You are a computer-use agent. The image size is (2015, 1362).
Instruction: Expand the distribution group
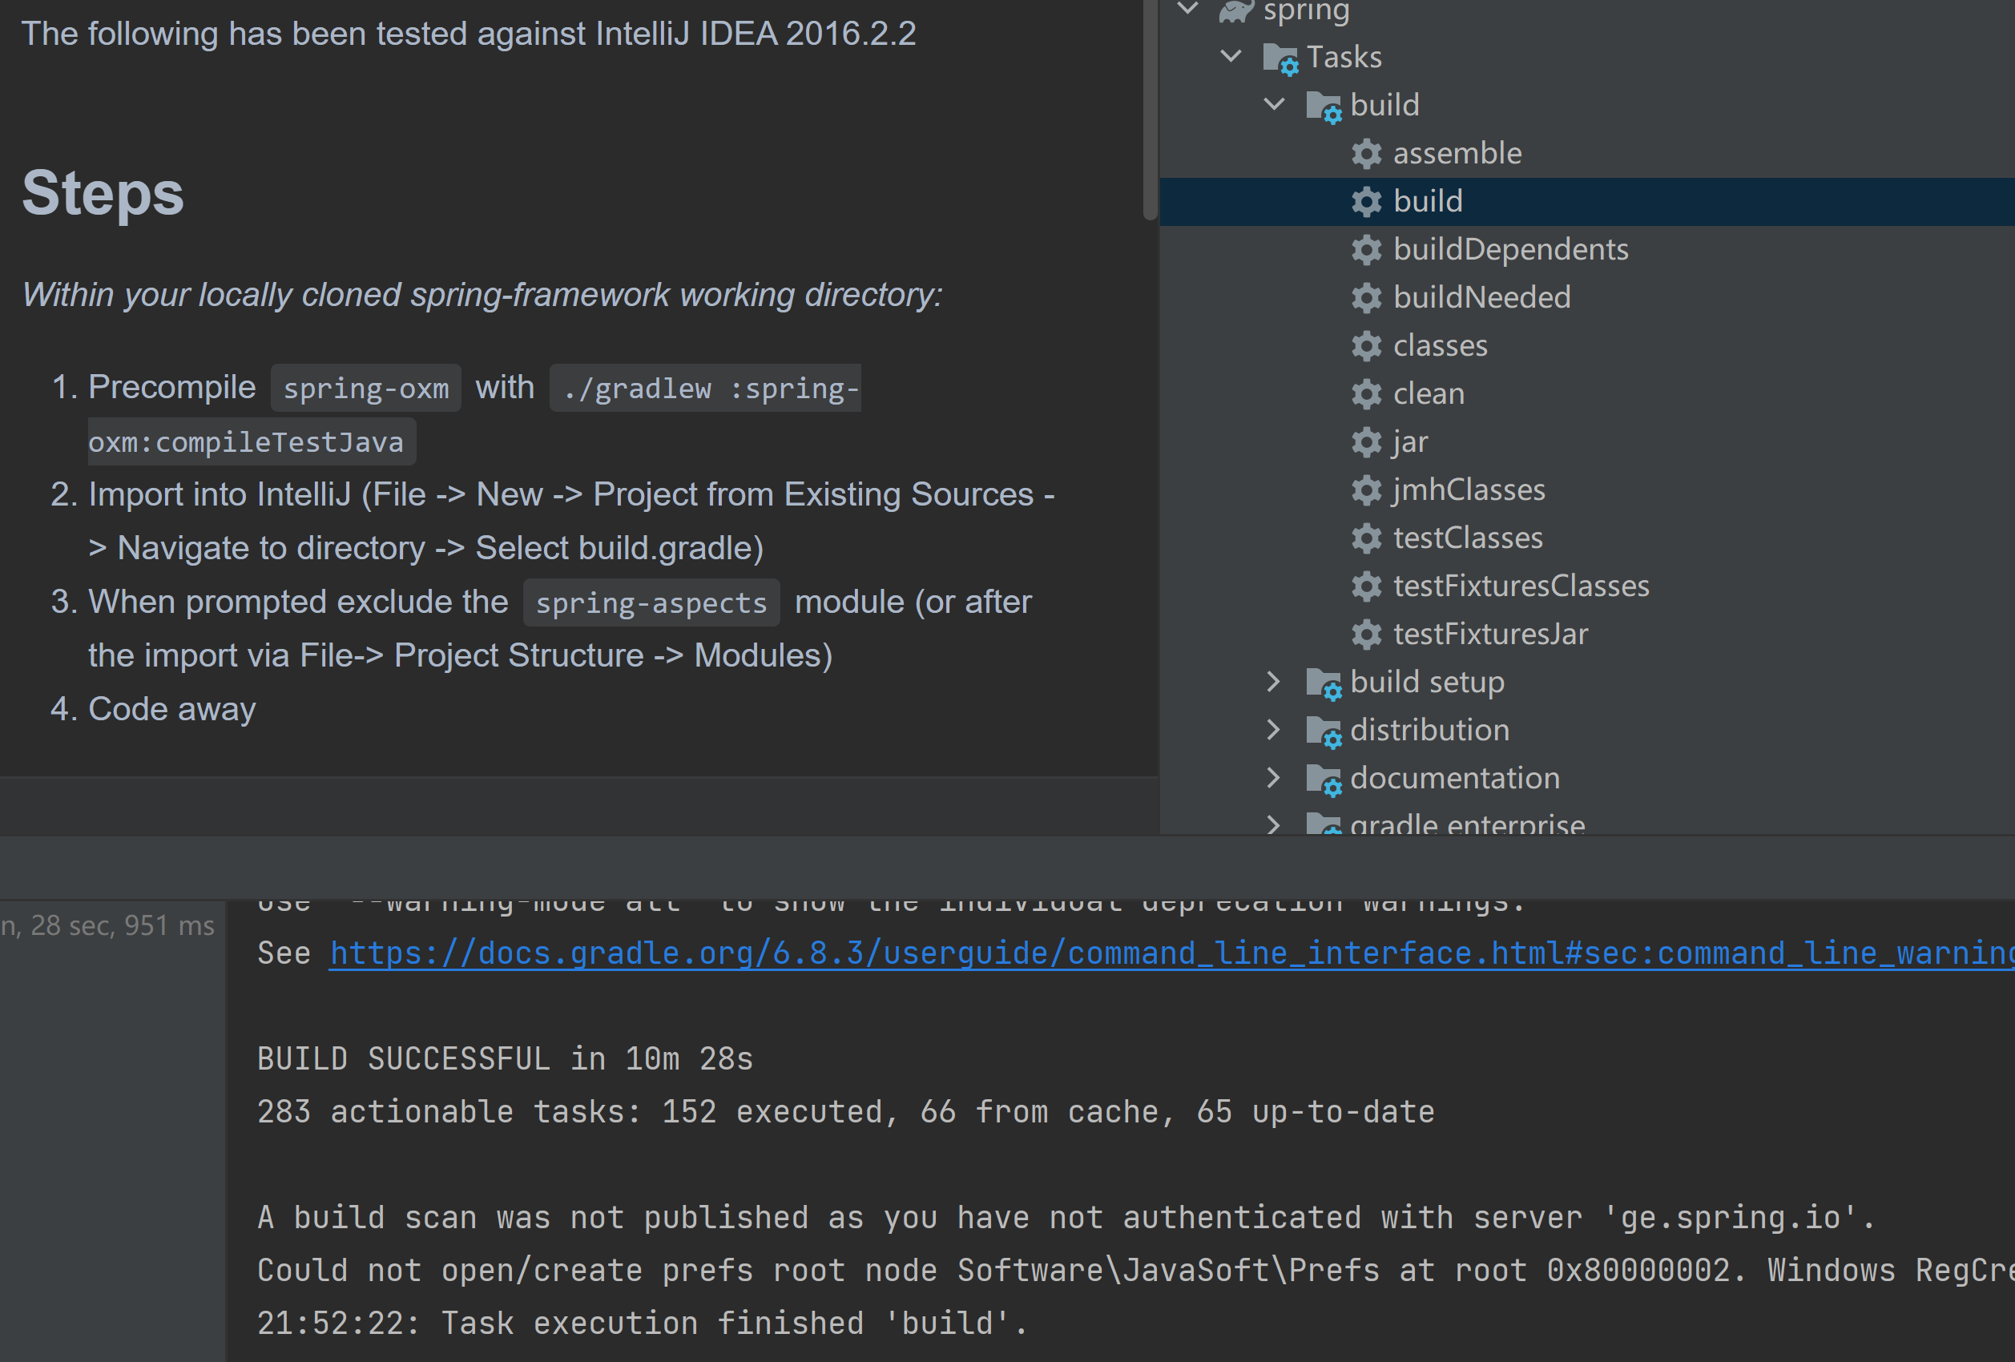[x=1273, y=730]
